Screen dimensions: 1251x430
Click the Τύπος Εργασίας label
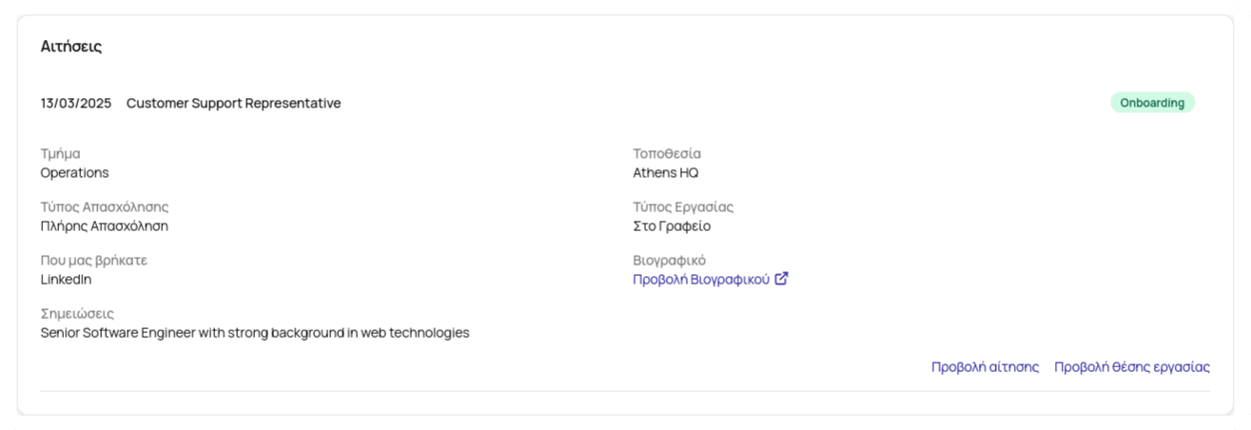pyautogui.click(x=683, y=206)
